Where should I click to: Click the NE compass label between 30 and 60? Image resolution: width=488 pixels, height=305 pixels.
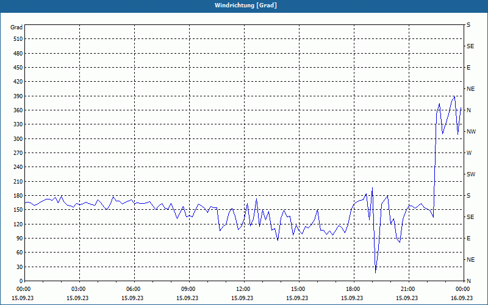(470, 260)
